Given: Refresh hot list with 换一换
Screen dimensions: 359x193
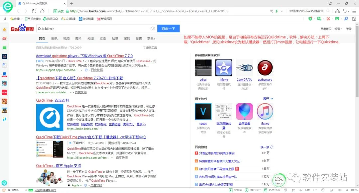Looking at the screenshot, I should coord(267,147).
